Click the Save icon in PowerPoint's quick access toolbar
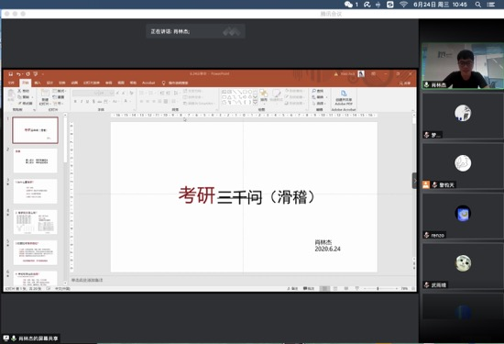This screenshot has width=504, height=344. click(x=11, y=74)
